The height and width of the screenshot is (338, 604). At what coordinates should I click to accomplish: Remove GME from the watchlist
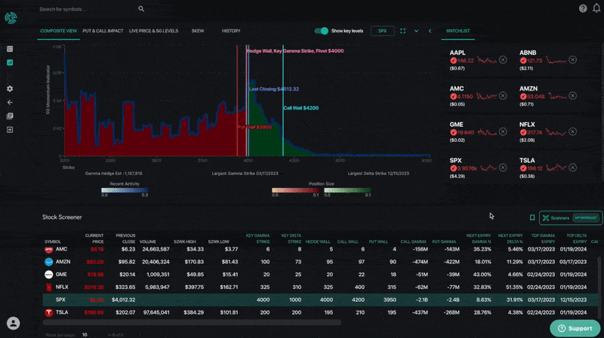[503, 132]
